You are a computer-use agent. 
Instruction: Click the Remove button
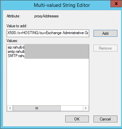[105, 48]
